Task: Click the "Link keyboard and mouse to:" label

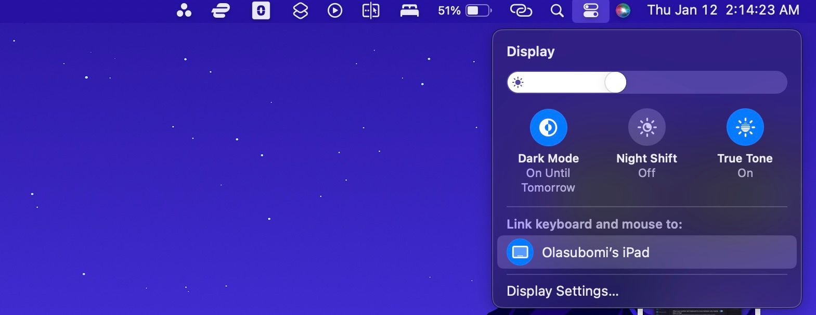Action: pos(594,224)
